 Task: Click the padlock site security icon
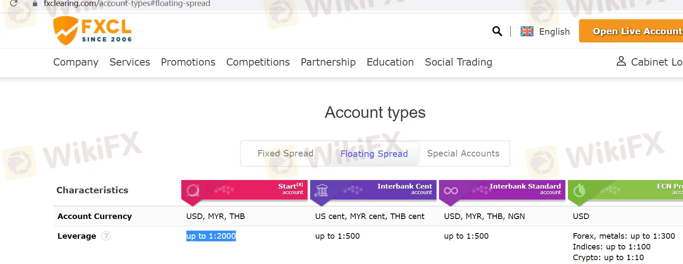(x=35, y=3)
